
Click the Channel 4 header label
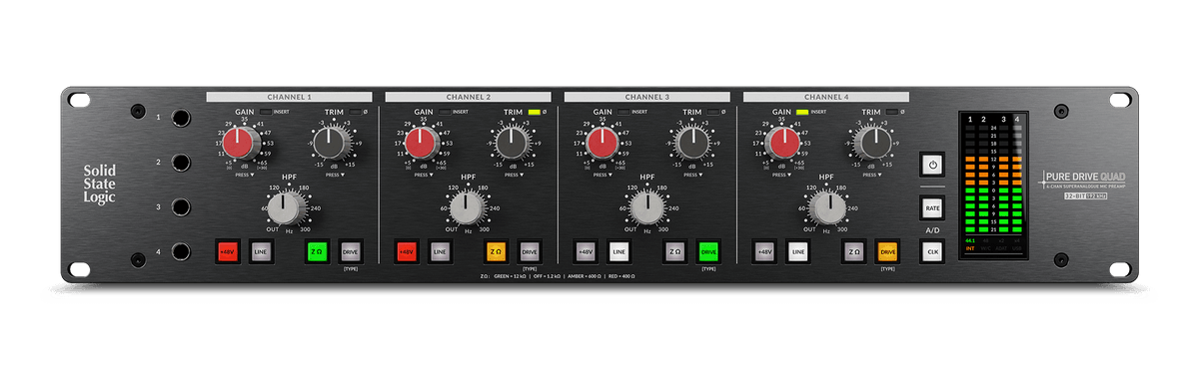tap(825, 97)
